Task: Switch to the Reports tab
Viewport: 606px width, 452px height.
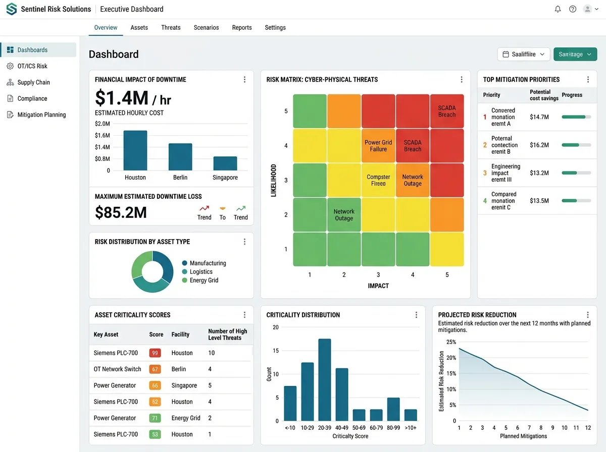Action: (x=242, y=27)
